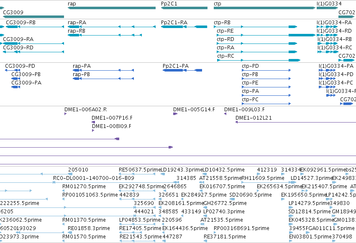Click transcript l(1)G0334-RA label
This screenshot has width=356, height=243.
coord(334,23)
